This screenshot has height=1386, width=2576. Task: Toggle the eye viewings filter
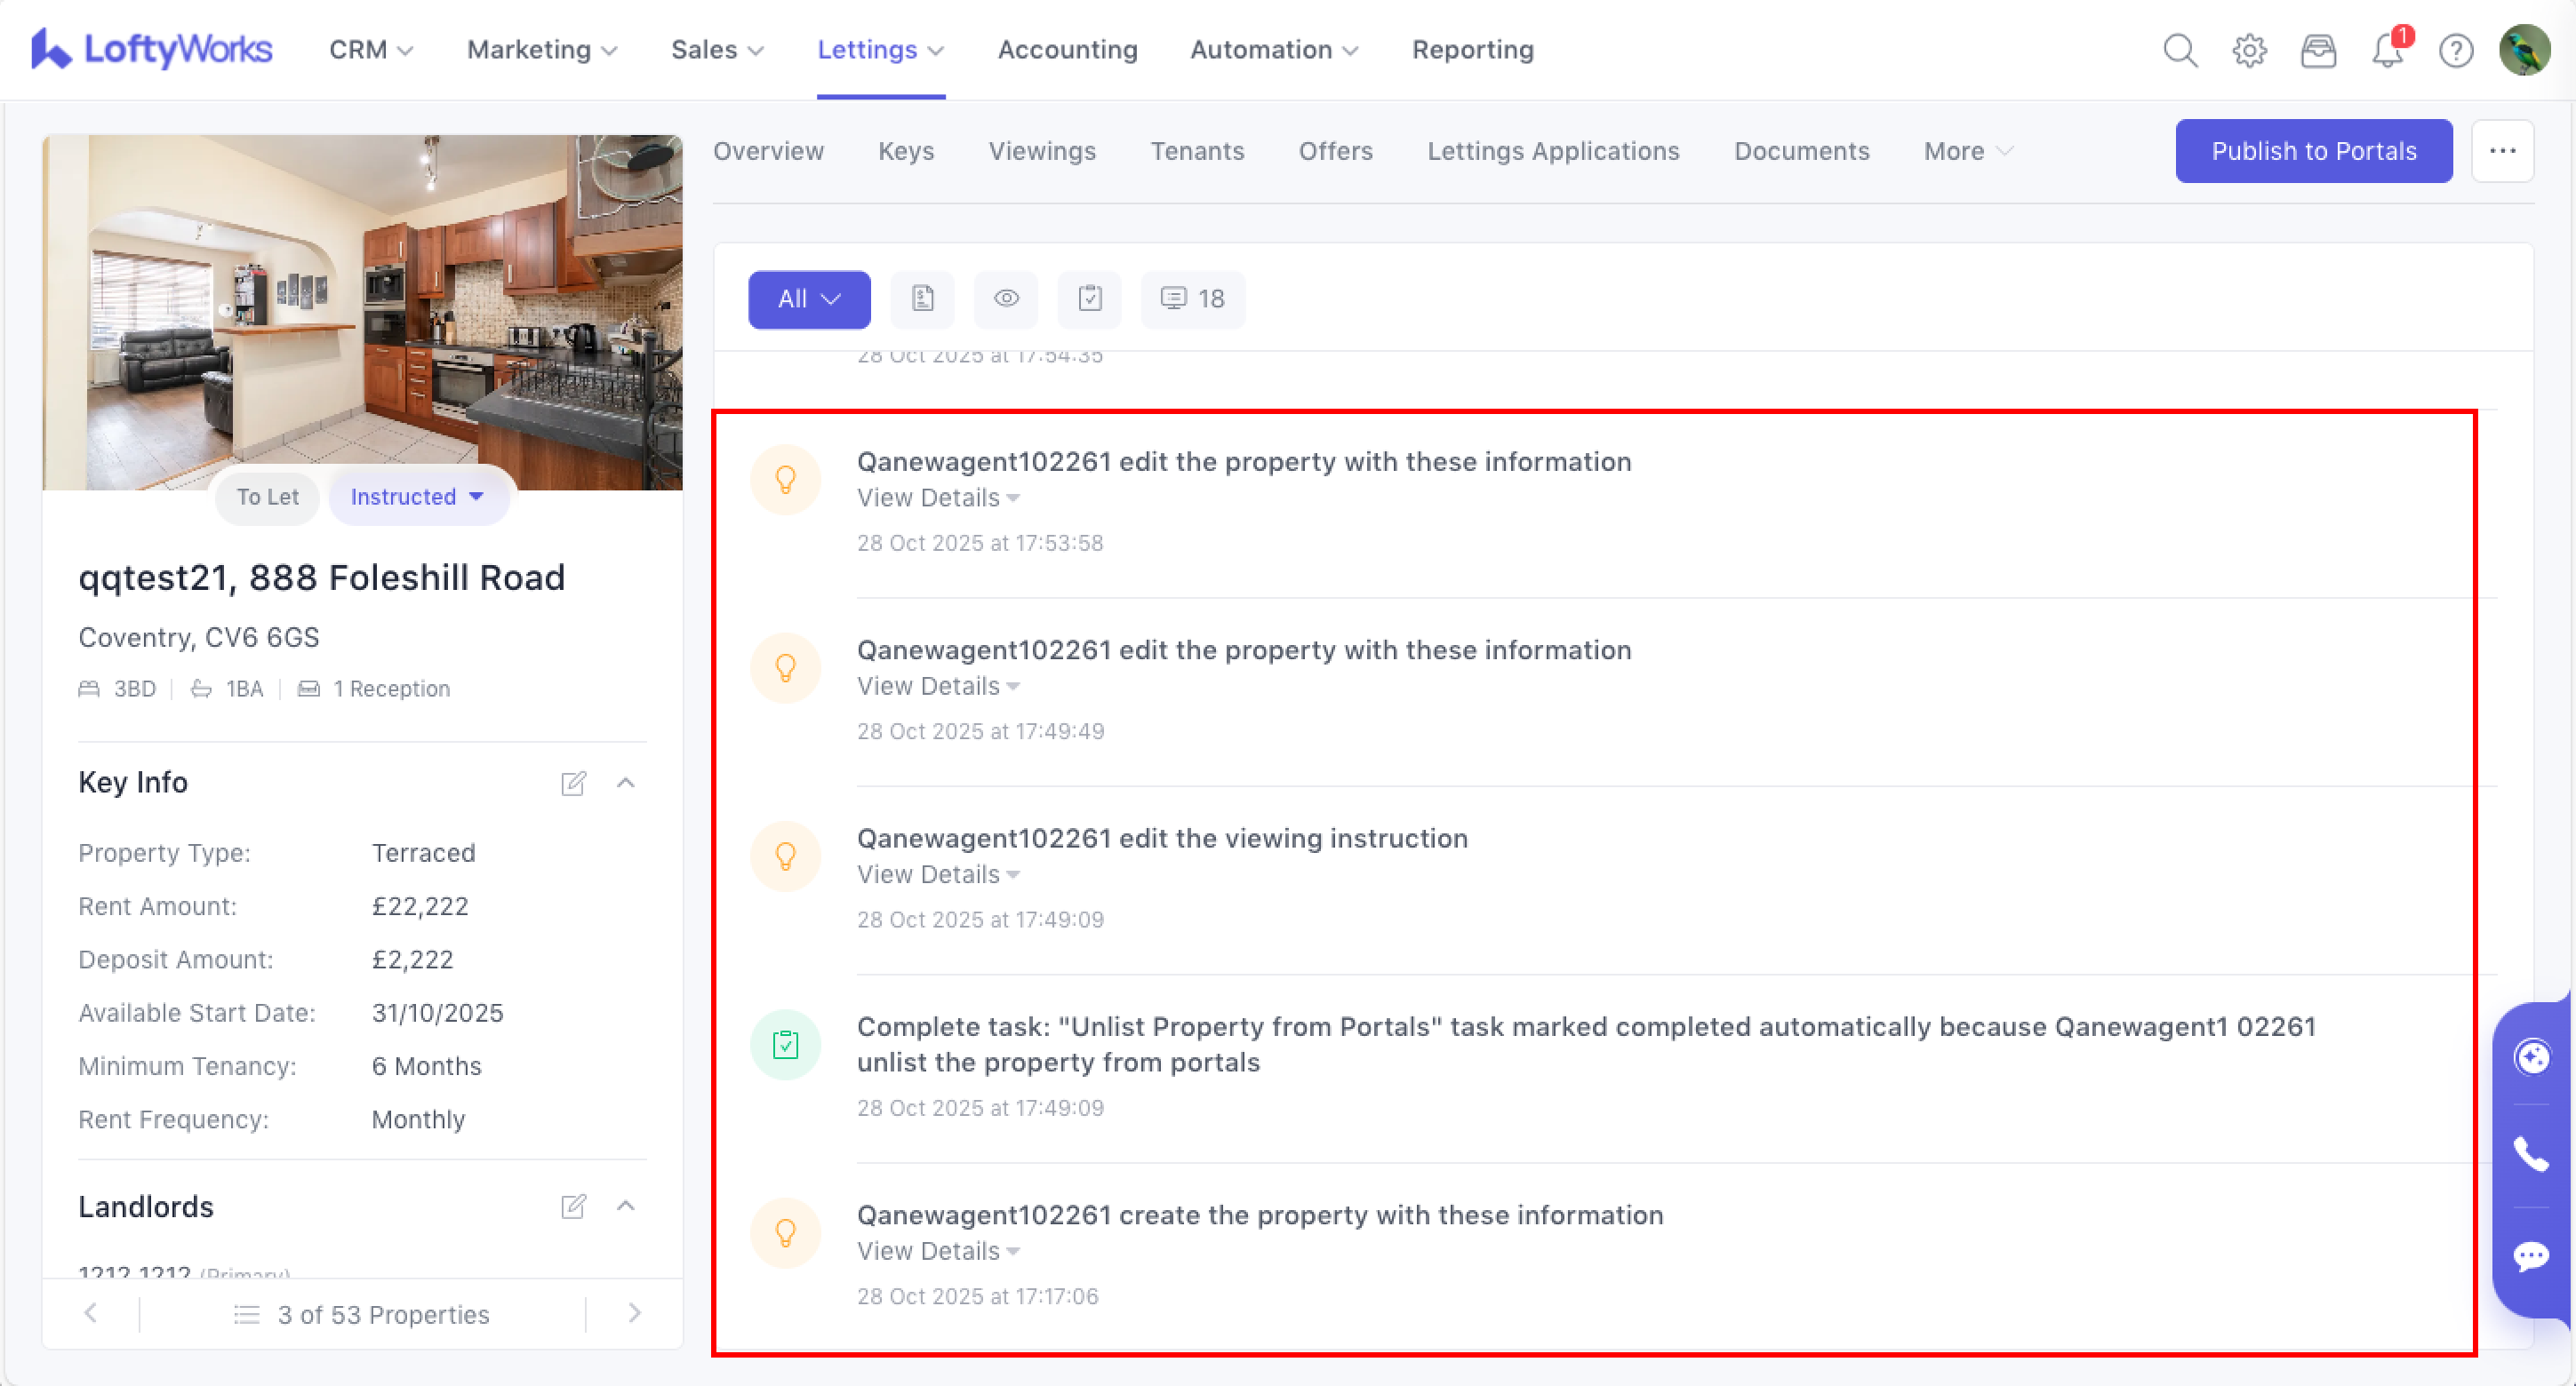(1006, 299)
